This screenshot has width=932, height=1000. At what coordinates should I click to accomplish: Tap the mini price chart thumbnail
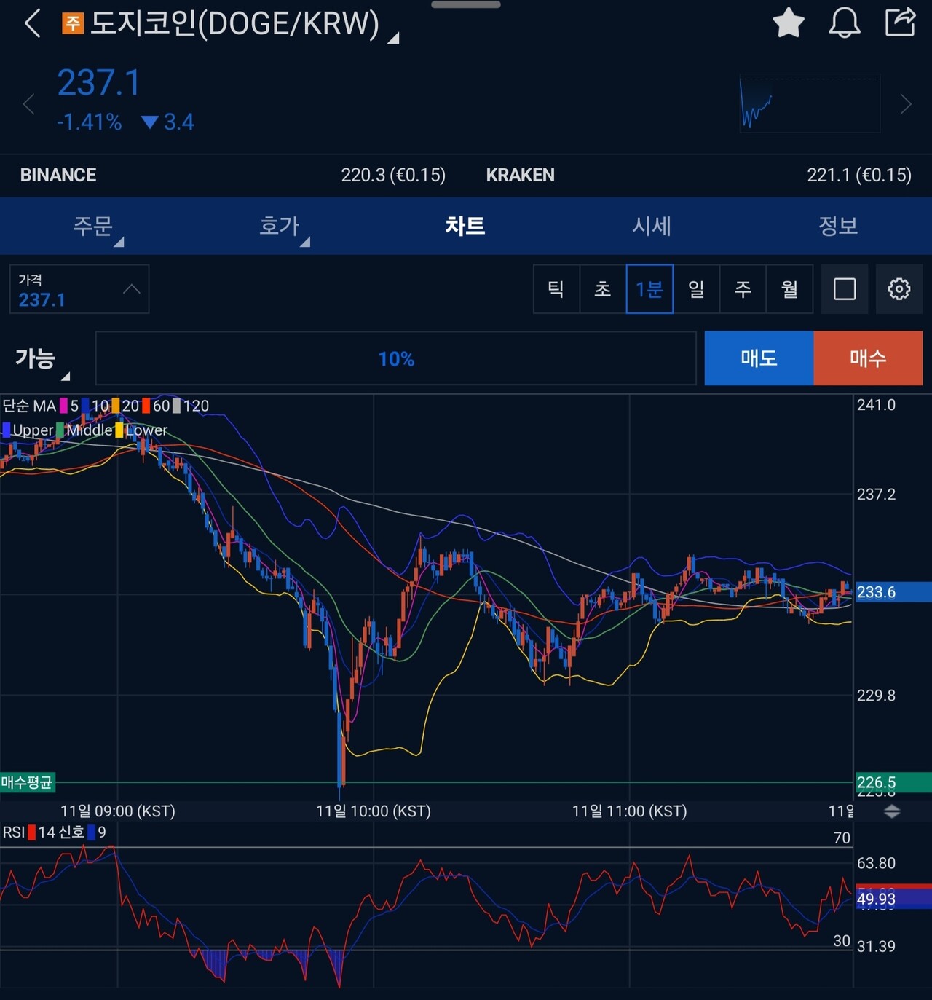coord(809,103)
